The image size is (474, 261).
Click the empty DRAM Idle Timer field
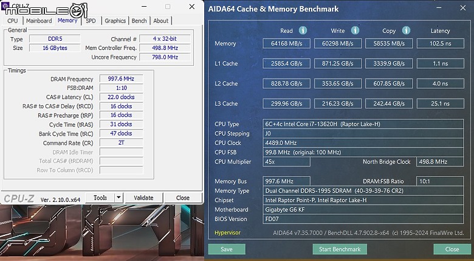pos(121,152)
